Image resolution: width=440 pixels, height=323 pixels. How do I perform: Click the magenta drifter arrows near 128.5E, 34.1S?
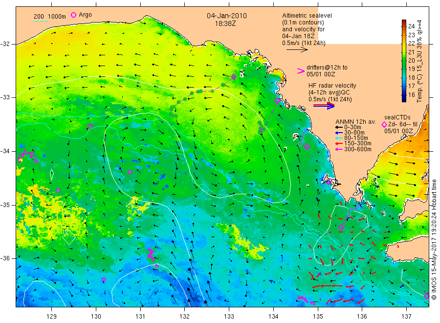click(28, 156)
